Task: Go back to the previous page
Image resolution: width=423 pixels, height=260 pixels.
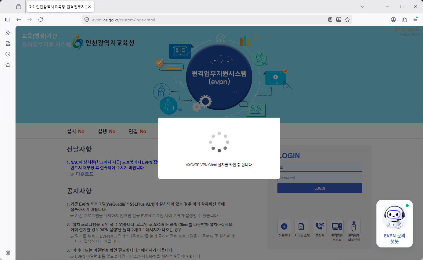Action: tap(19, 20)
